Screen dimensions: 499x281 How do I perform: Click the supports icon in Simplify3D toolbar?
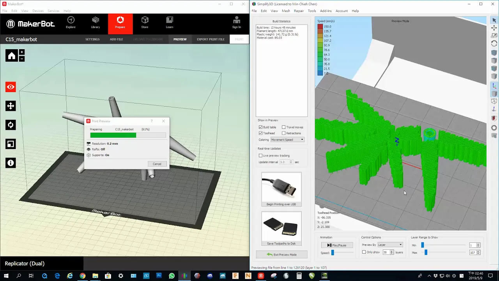(494, 136)
